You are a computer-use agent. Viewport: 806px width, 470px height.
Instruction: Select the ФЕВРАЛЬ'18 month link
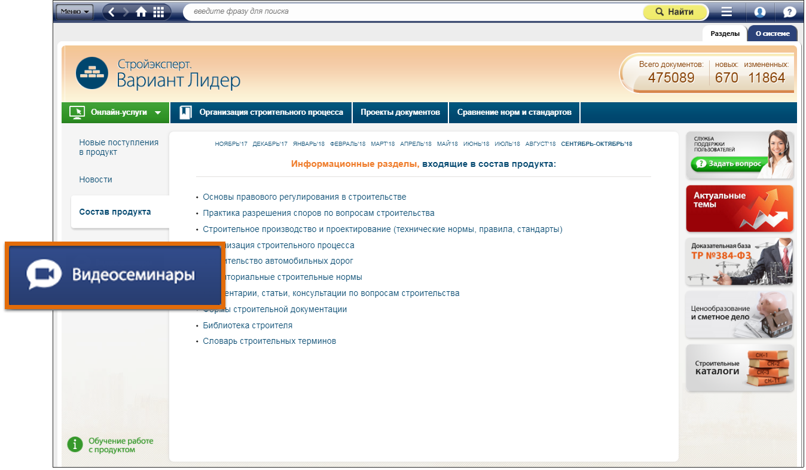tap(347, 144)
